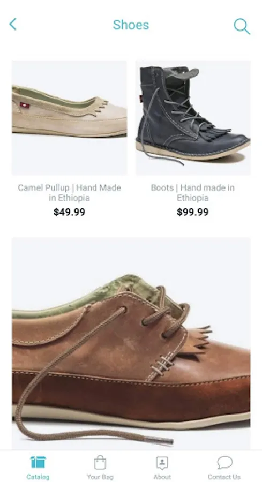The height and width of the screenshot is (482, 262).
Task: Open the shopping bag icon
Action: [100, 462]
